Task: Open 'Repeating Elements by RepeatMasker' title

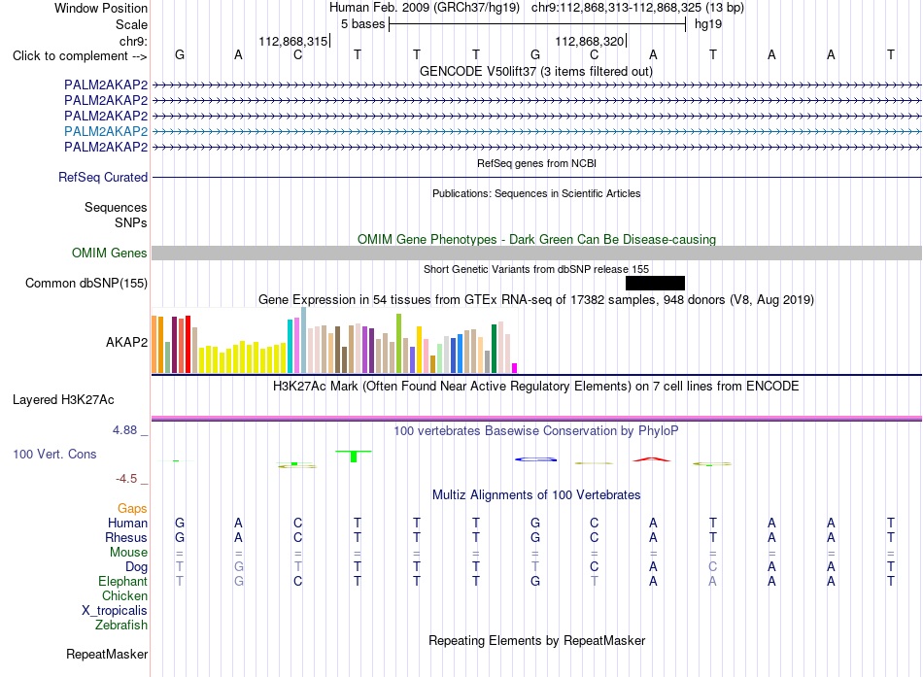Action: (537, 640)
